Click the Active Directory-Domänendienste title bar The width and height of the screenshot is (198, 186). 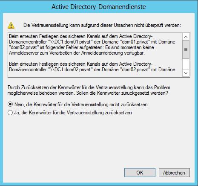[x=99, y=7]
